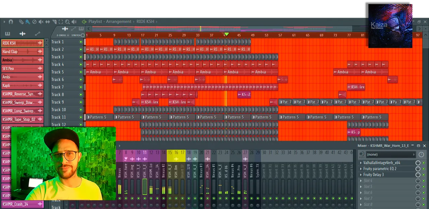429x209 pixels.
Task: Select Kapli in the picker list
Action: 22,85
